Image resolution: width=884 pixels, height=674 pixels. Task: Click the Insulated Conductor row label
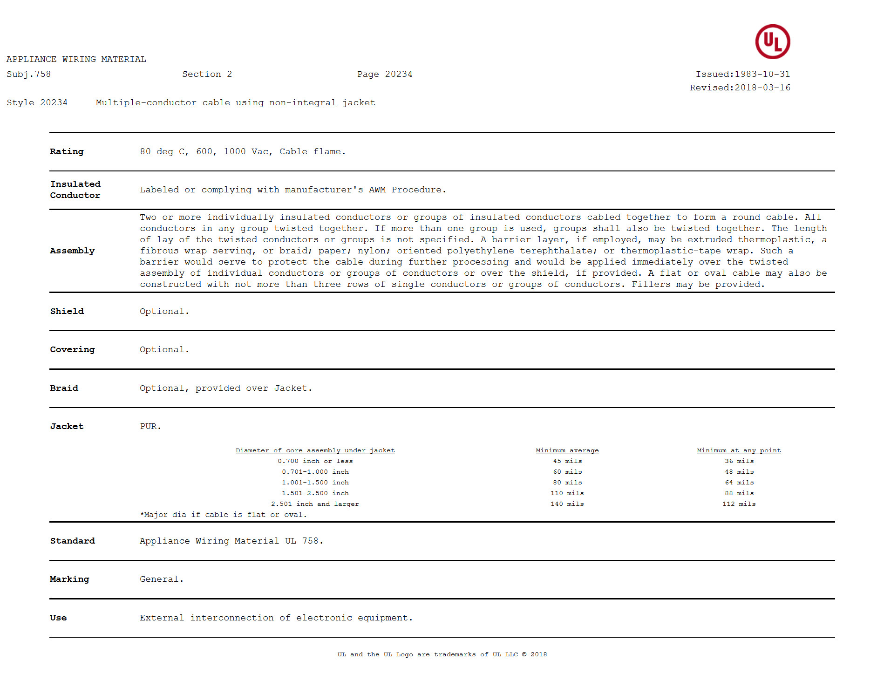click(x=75, y=190)
